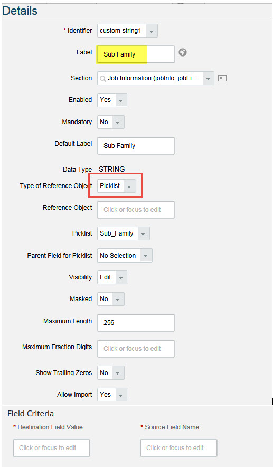
Task: Click the Maximum Length field showing 256
Action: coord(136,323)
